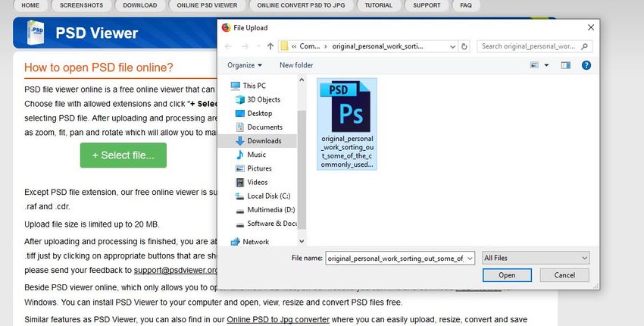Open the All Files type dropdown
This screenshot has height=326, width=644.
(535, 258)
